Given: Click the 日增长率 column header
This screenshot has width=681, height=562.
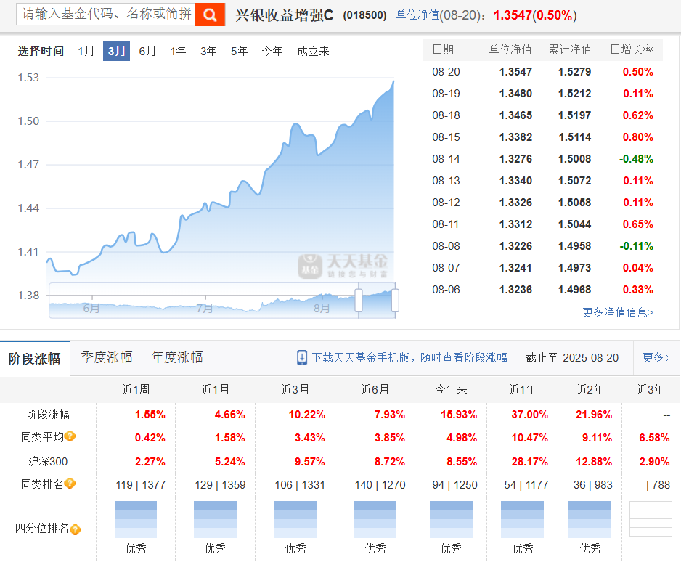Looking at the screenshot, I should pos(632,49).
